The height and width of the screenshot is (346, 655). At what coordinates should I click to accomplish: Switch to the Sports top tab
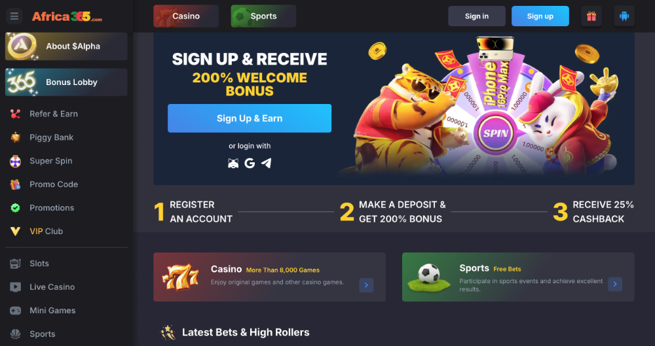263,16
